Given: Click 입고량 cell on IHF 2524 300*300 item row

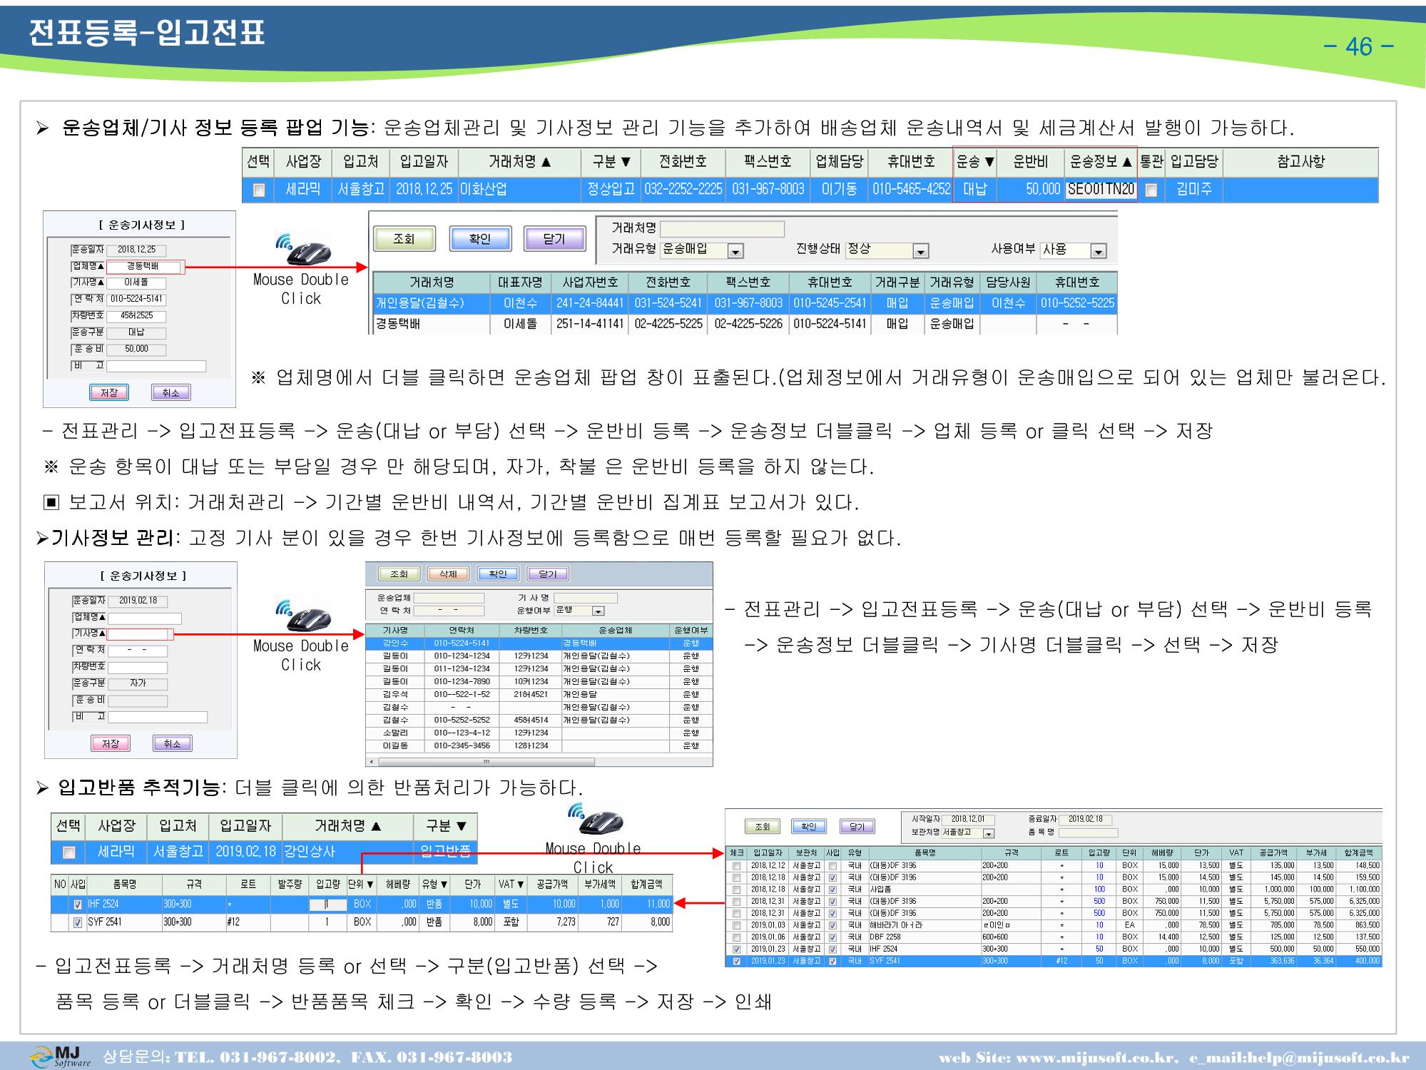Looking at the screenshot, I should [x=327, y=904].
